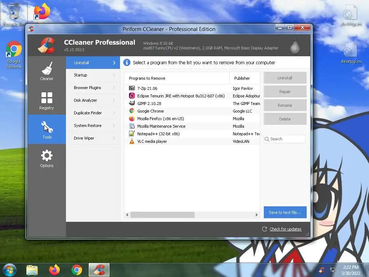Select the "Notepad++ (32-bit x86)" row
This screenshot has height=277, width=369.
point(192,134)
